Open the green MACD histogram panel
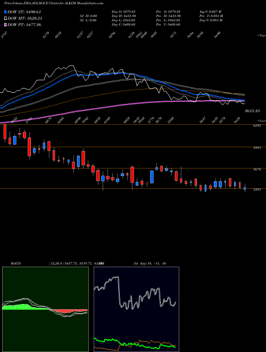266x352 pixels. point(45,309)
